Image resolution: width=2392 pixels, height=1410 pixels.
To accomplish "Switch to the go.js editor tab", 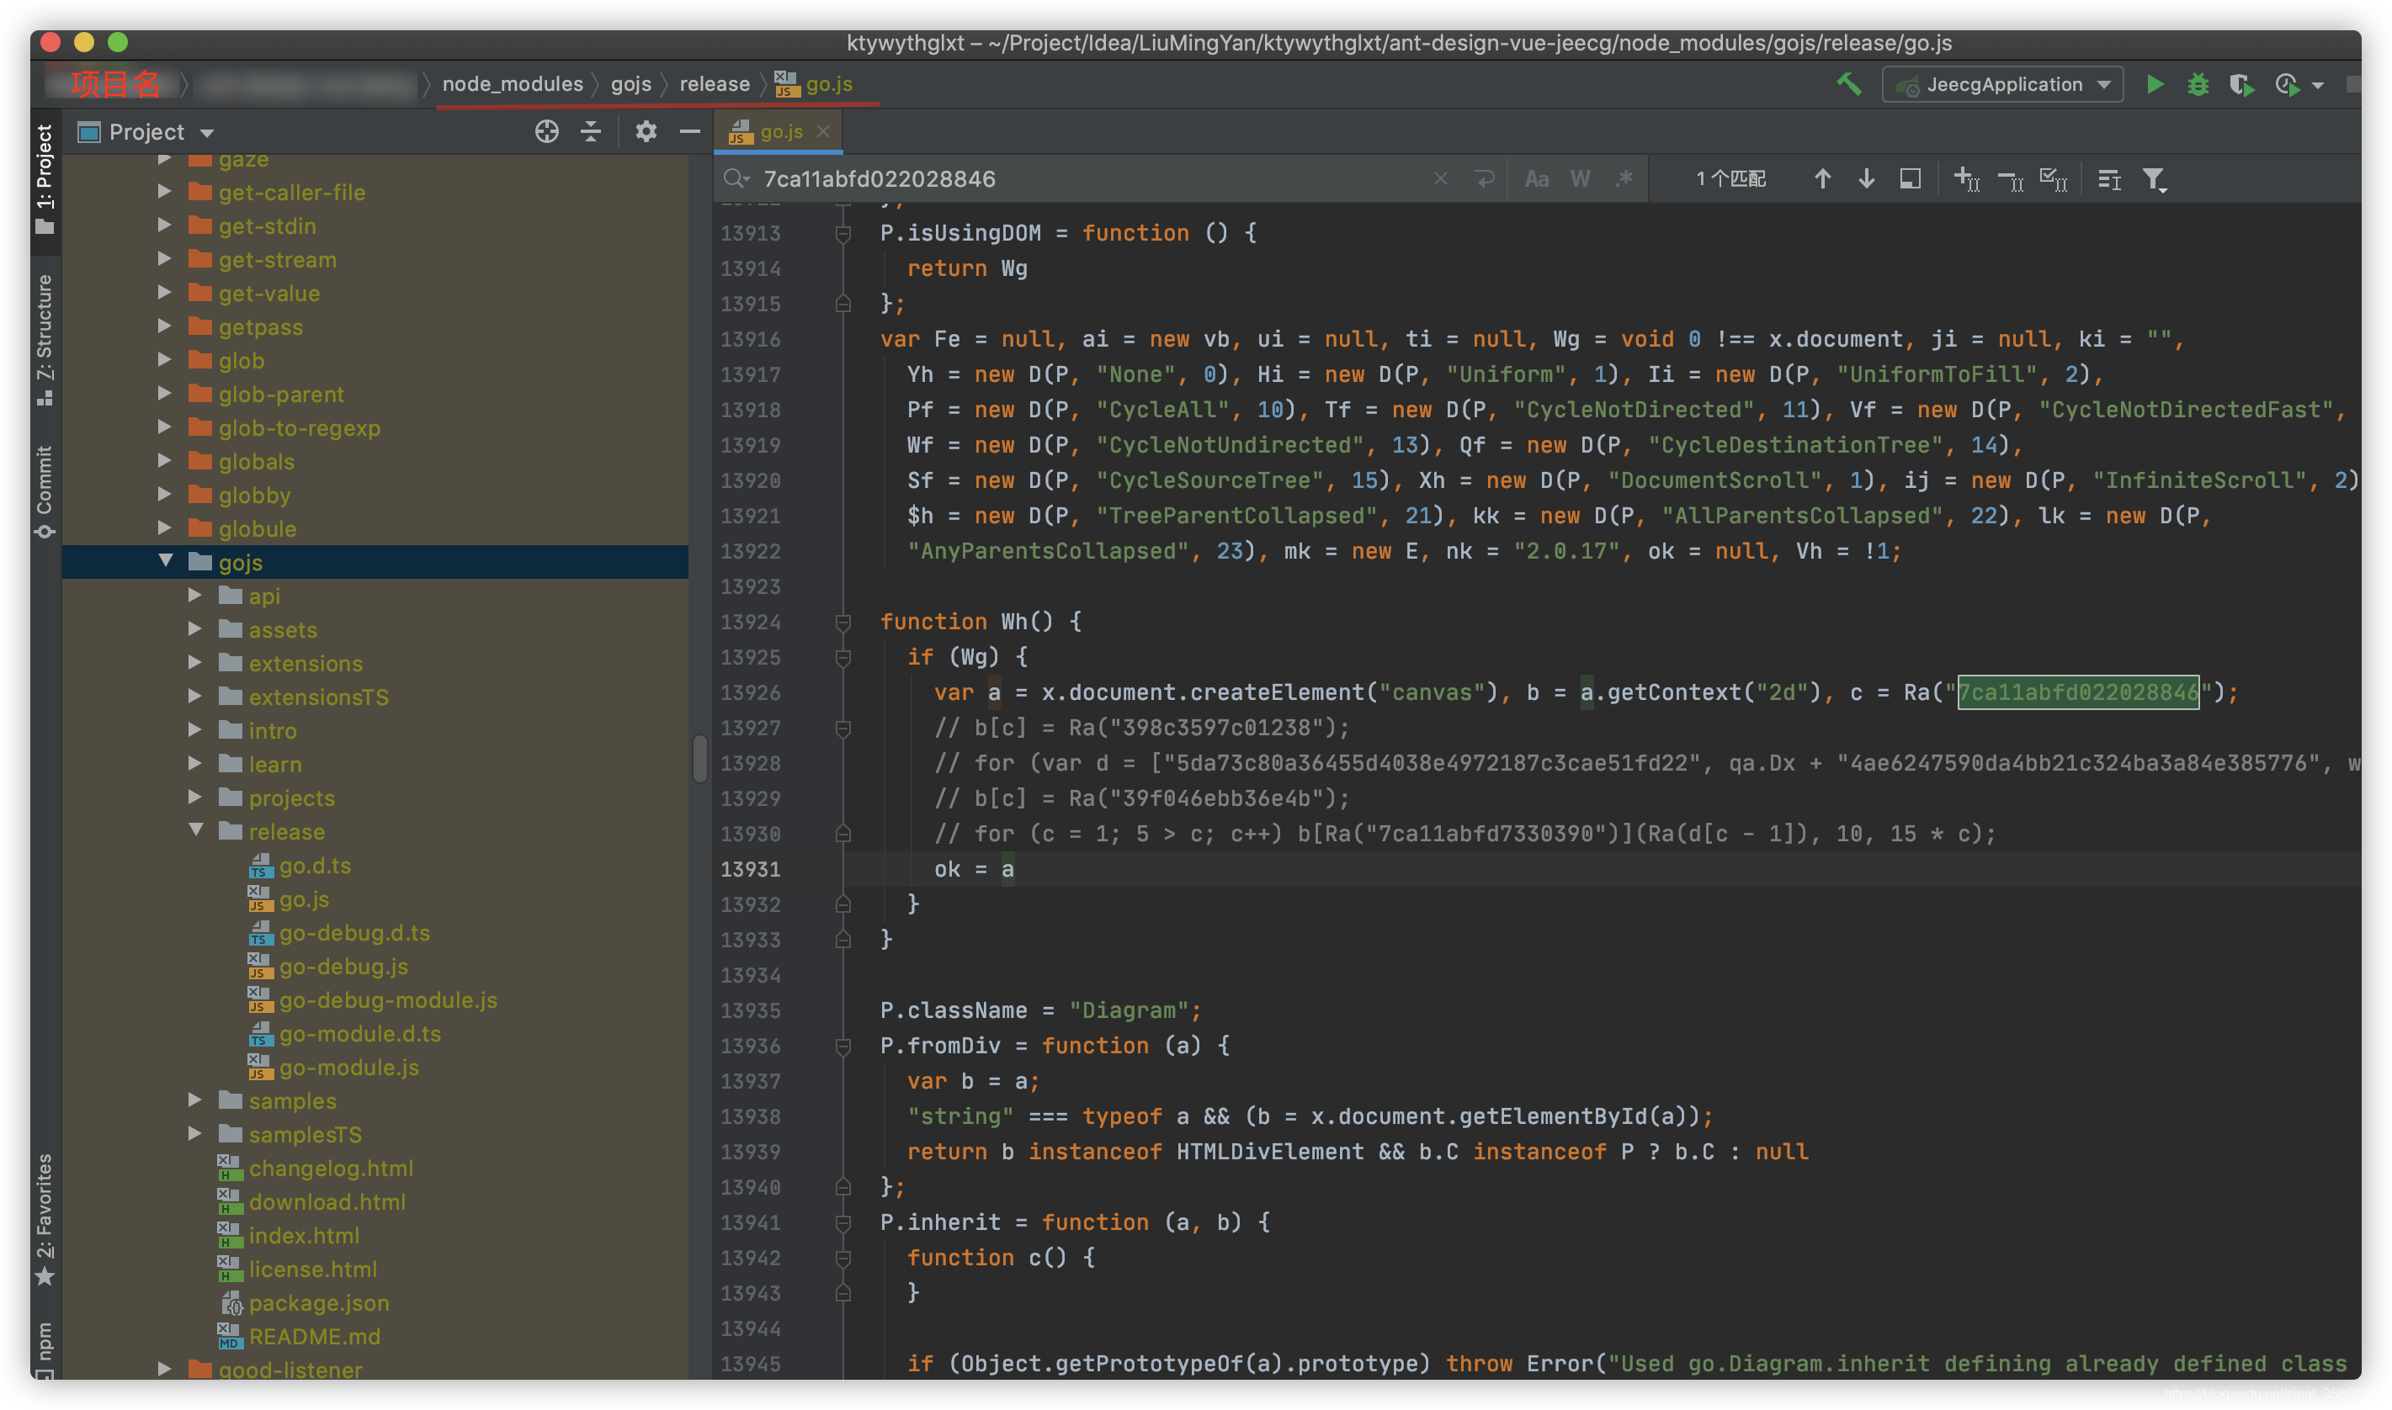I will click(x=780, y=132).
